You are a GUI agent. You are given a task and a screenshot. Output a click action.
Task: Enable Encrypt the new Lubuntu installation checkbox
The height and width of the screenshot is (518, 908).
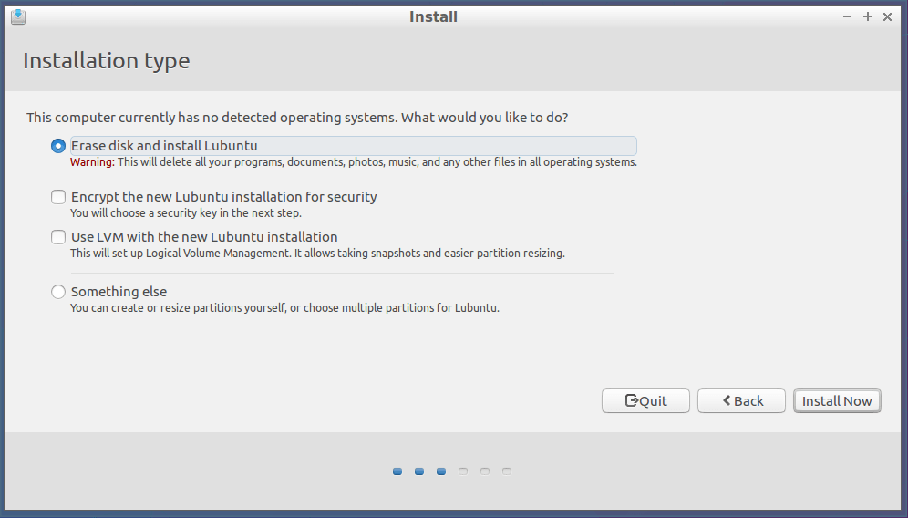[x=58, y=197]
